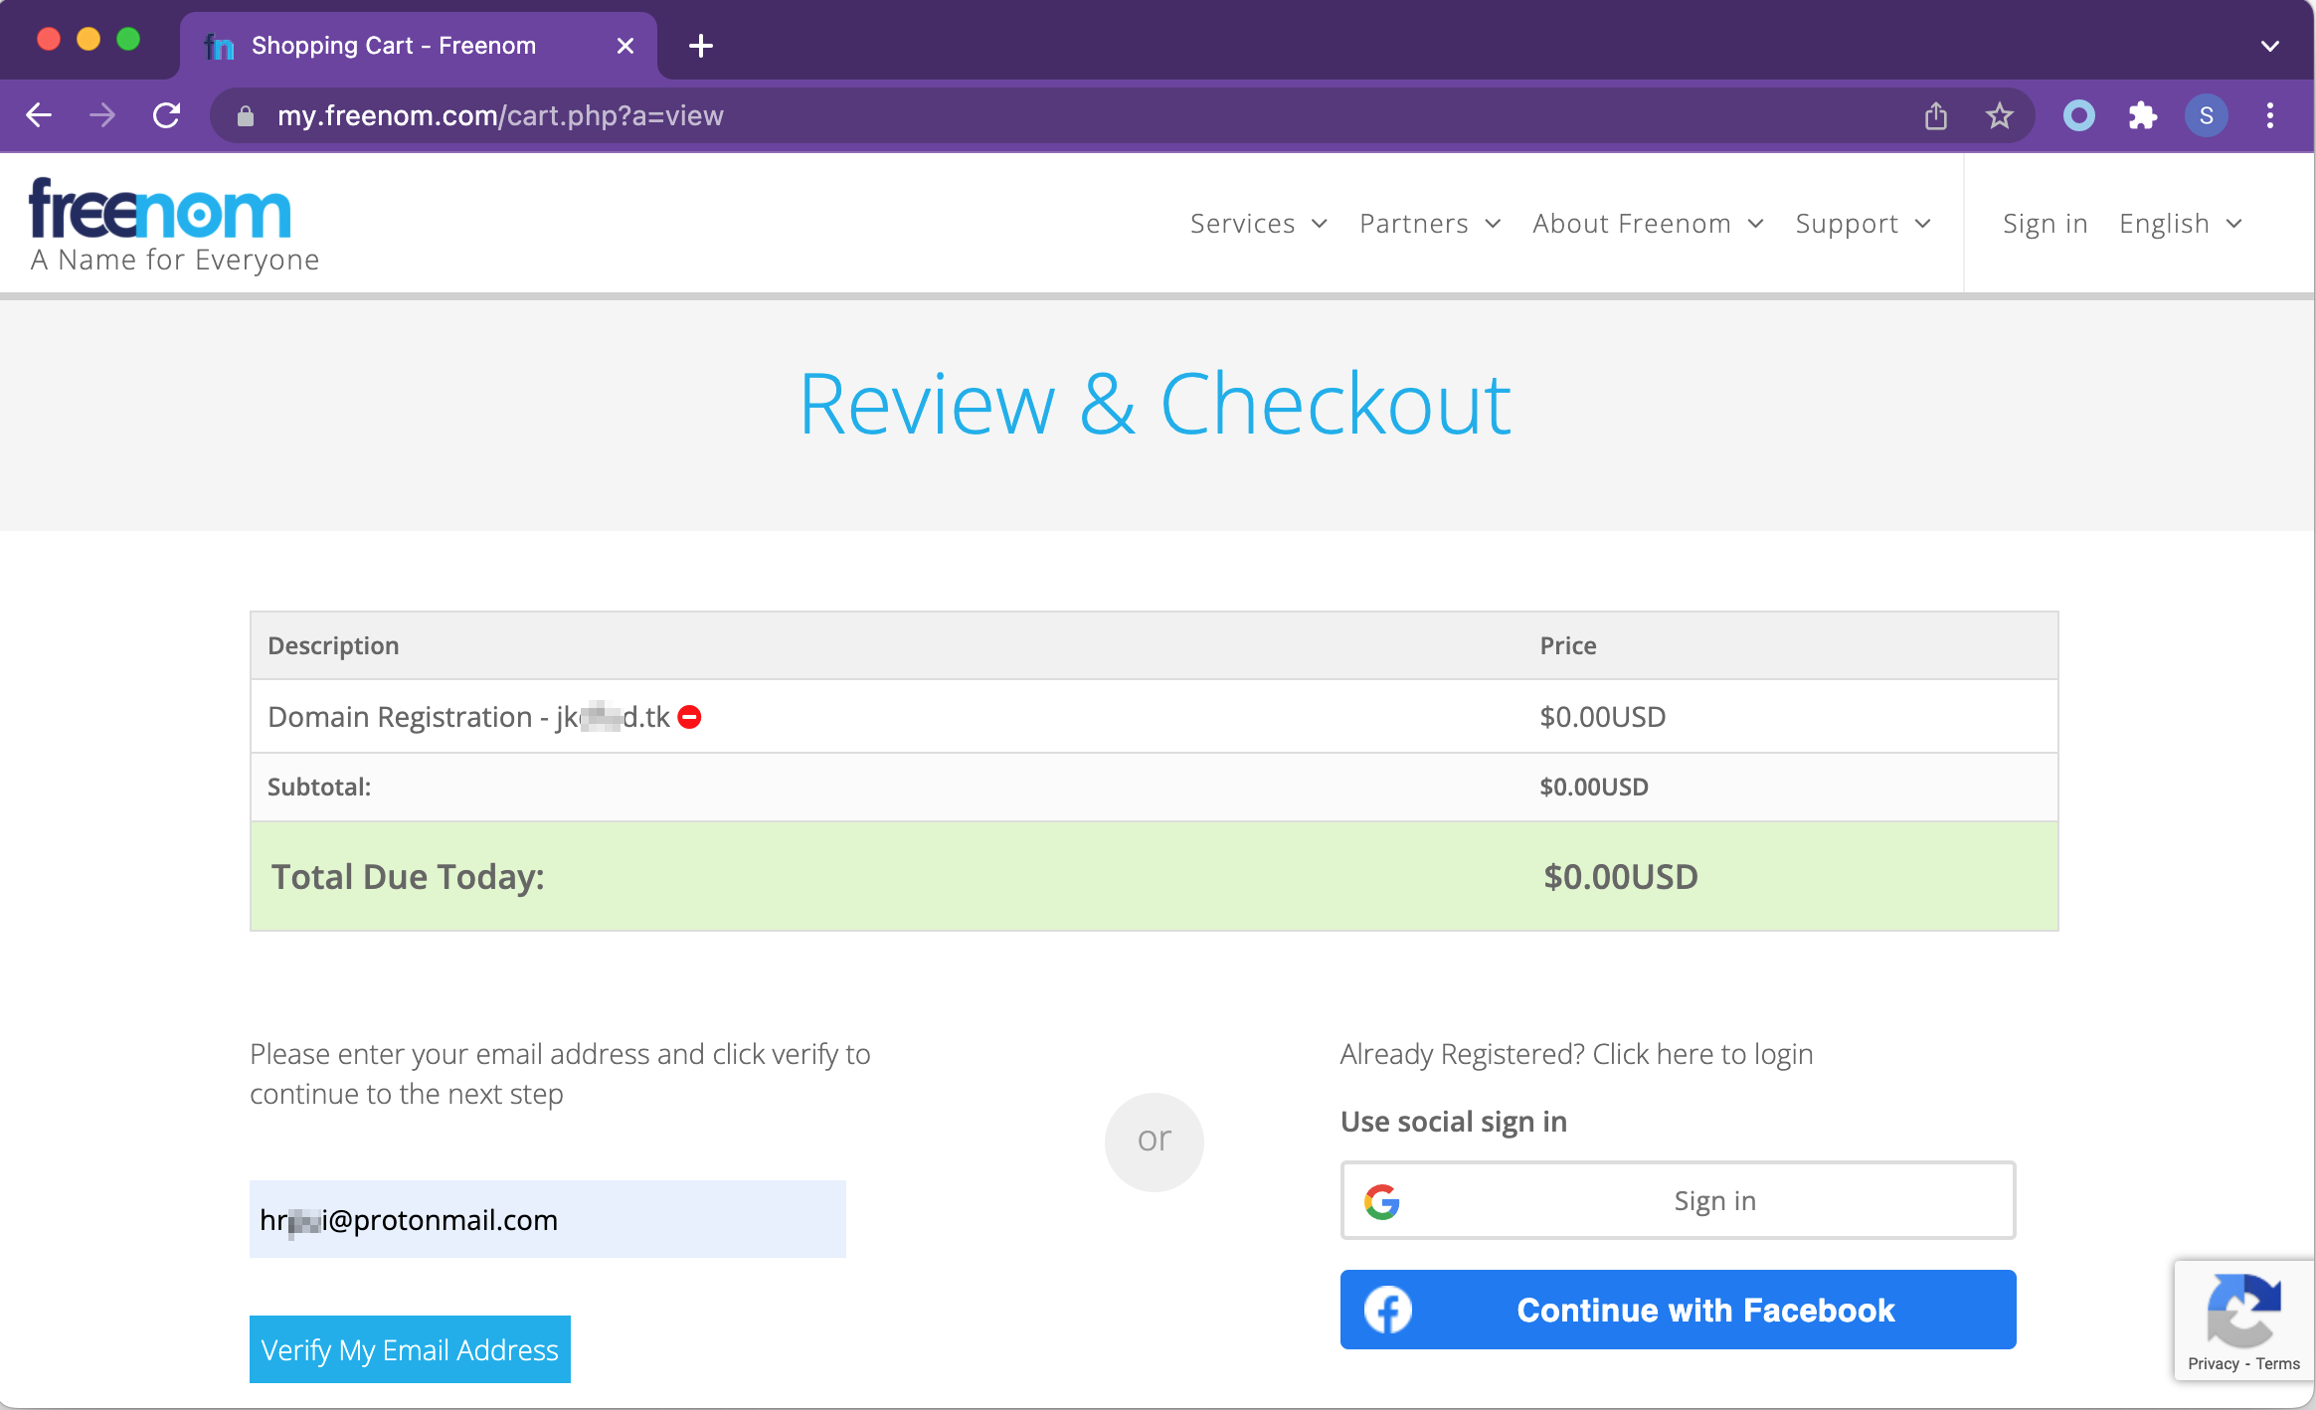The height and width of the screenshot is (1410, 2316).
Task: Click the circular 'or' divider badge
Action: tap(1154, 1142)
